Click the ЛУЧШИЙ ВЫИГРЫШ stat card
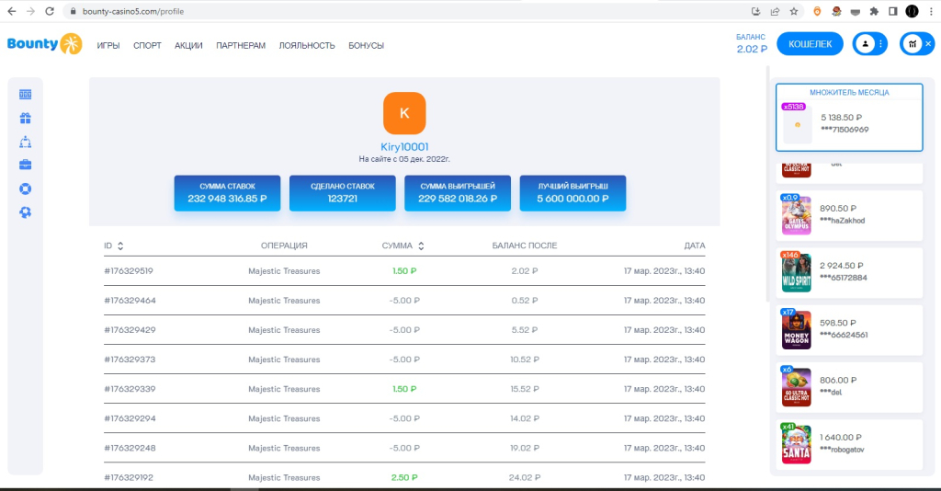Viewport: 941px width, 491px height. [x=573, y=193]
